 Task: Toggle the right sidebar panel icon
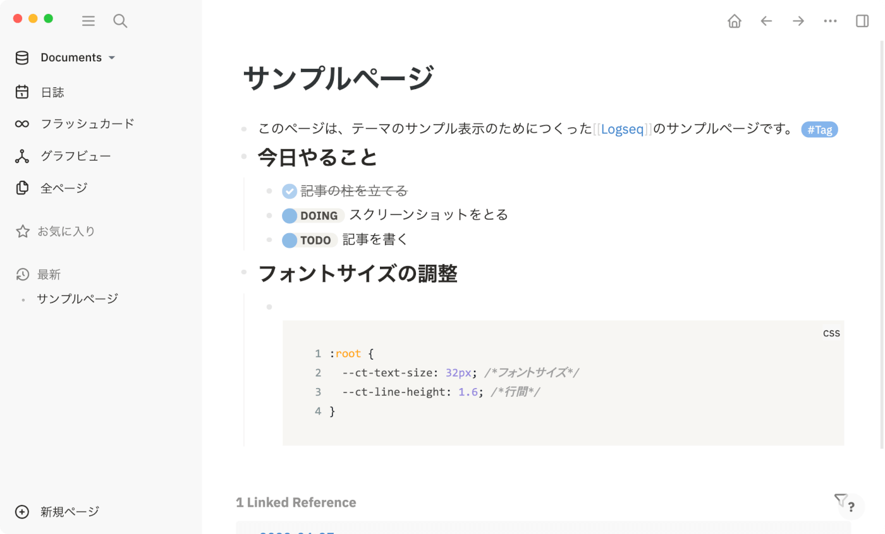(861, 21)
